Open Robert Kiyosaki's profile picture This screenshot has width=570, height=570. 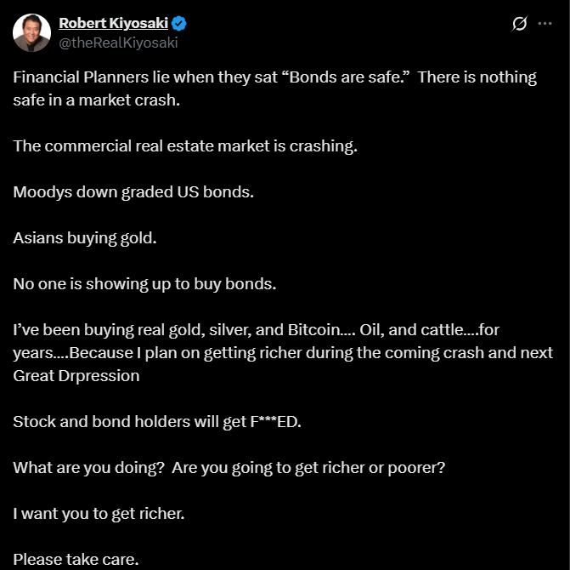pyautogui.click(x=31, y=33)
